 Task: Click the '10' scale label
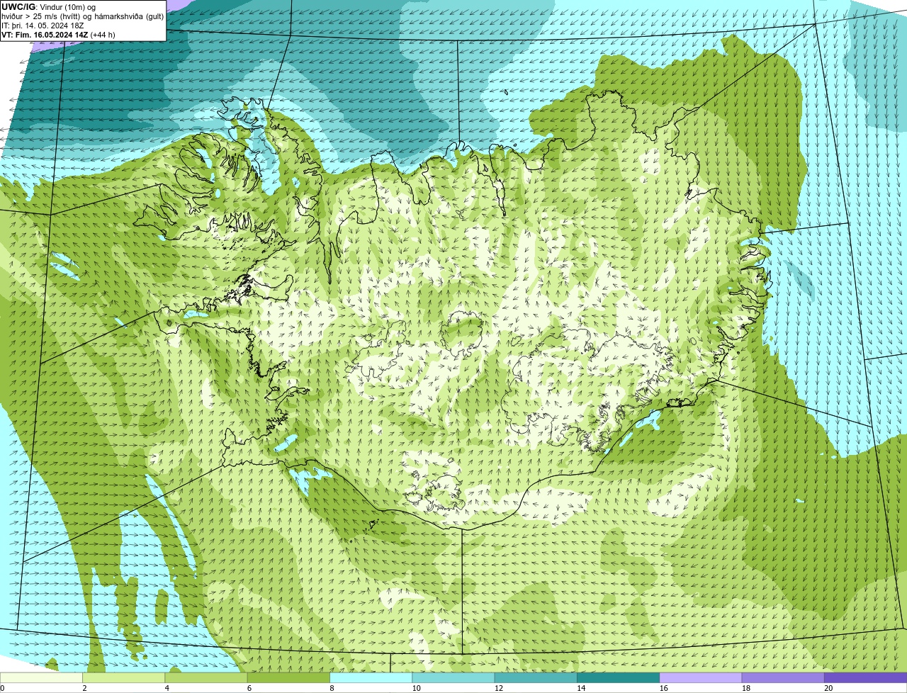(416, 688)
